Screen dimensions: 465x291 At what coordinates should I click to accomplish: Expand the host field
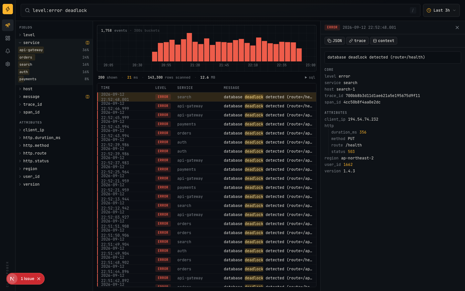click(54, 89)
